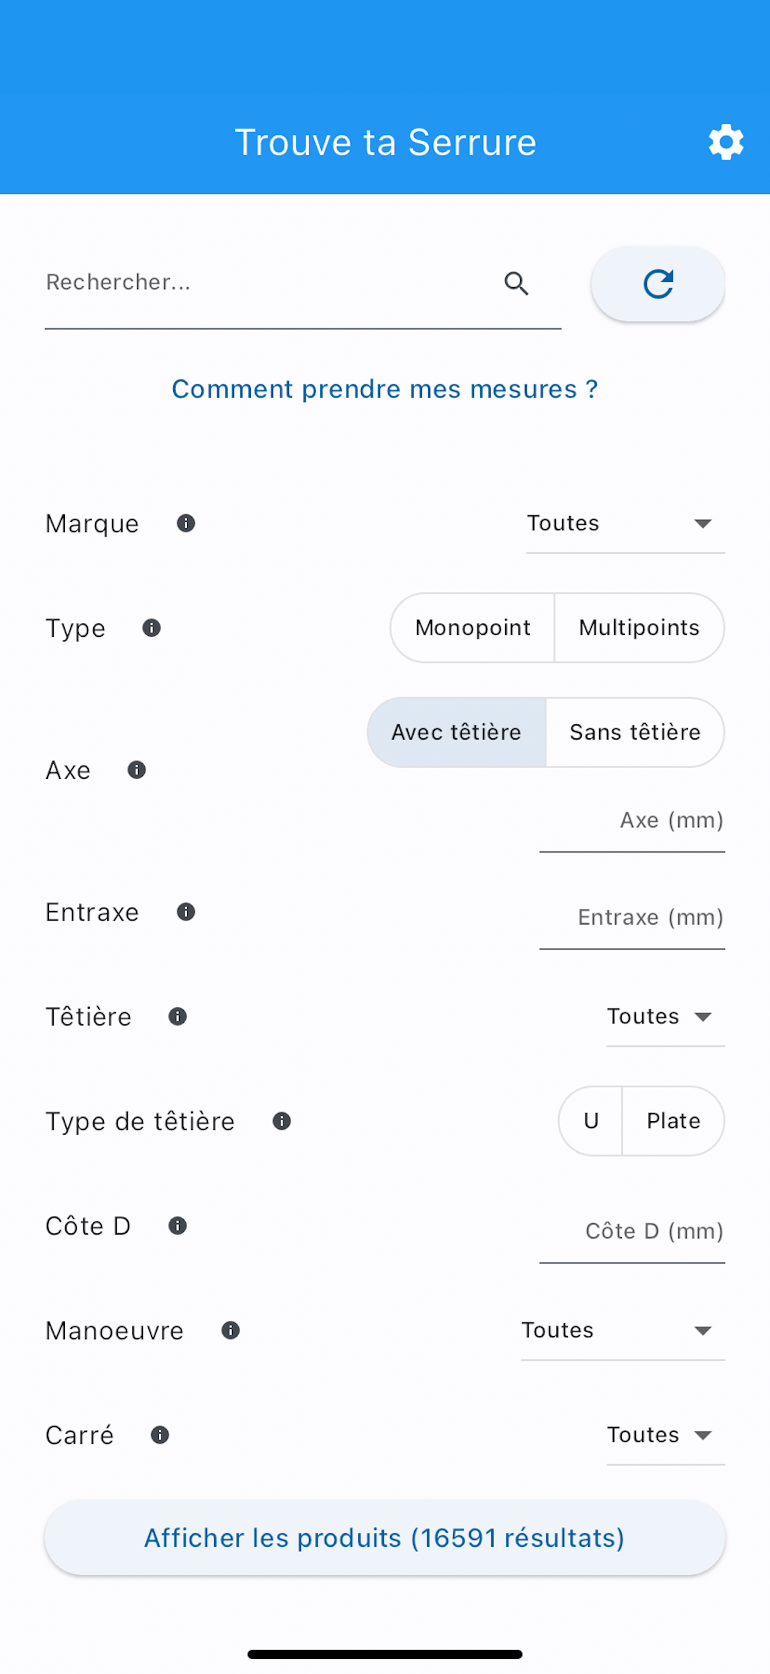Click the info icon for Côte D
The width and height of the screenshot is (770, 1674).
177,1226
